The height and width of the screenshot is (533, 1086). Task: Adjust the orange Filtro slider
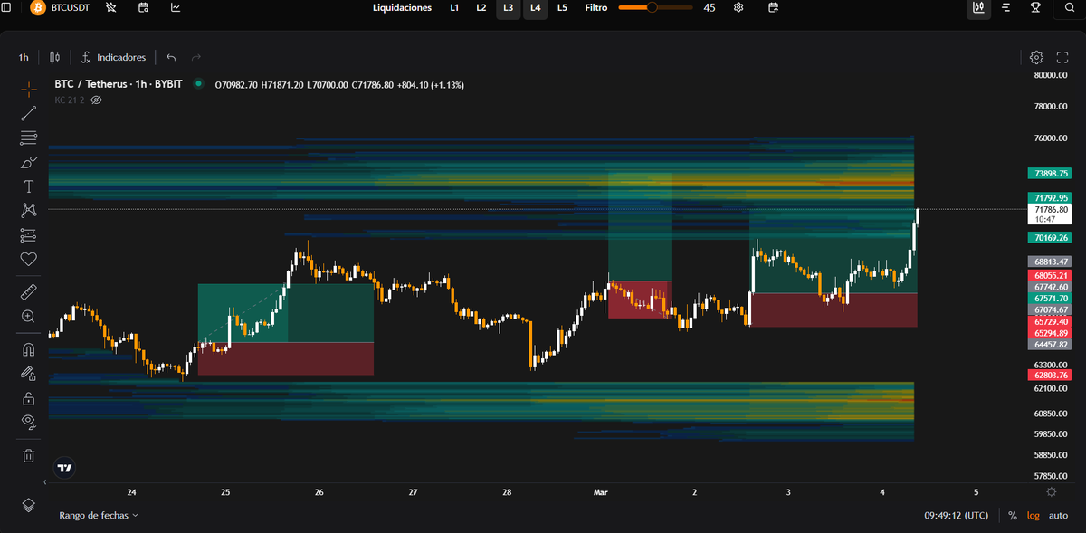coord(655,7)
